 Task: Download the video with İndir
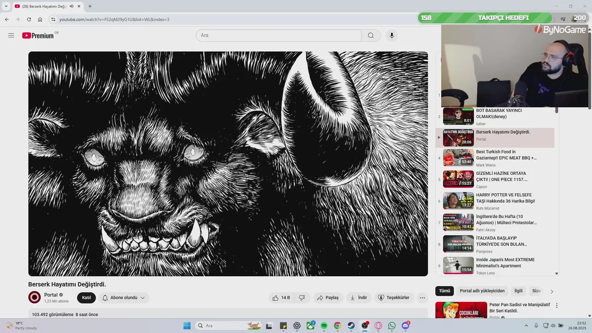click(358, 298)
